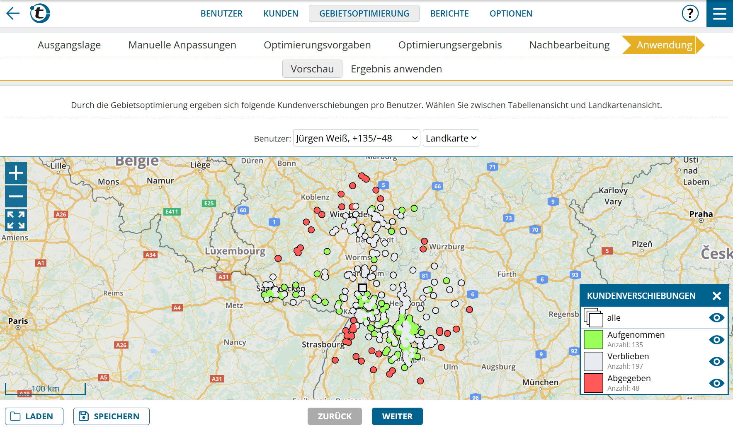Viewport: 733px width, 430px height.
Task: Click the 'Anzahl: 48' count text
Action: pos(624,388)
